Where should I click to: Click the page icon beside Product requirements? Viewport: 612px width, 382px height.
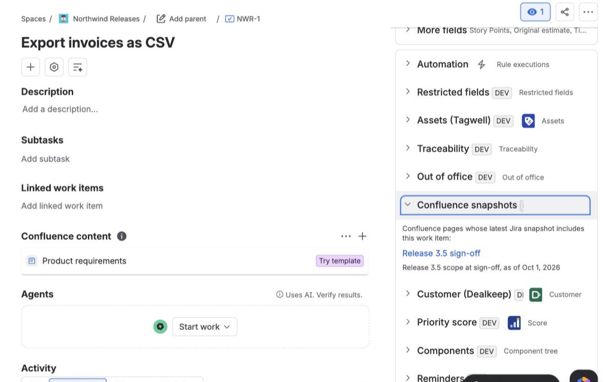coord(32,261)
